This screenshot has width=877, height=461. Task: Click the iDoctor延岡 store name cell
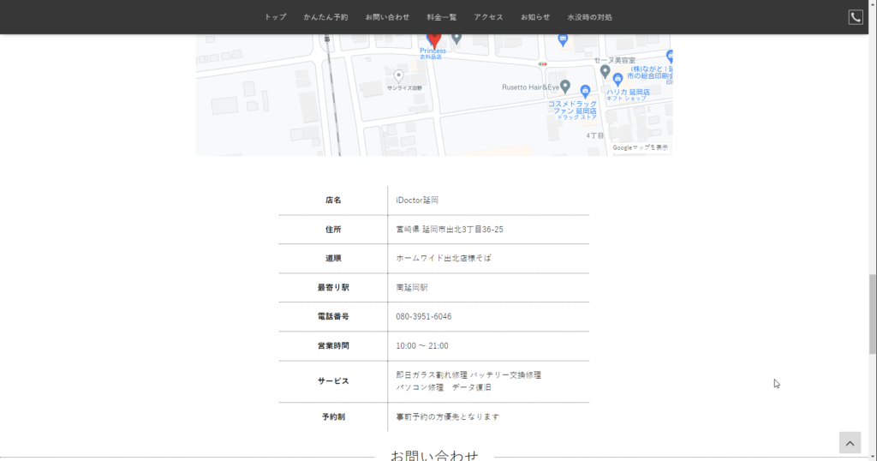coord(417,201)
